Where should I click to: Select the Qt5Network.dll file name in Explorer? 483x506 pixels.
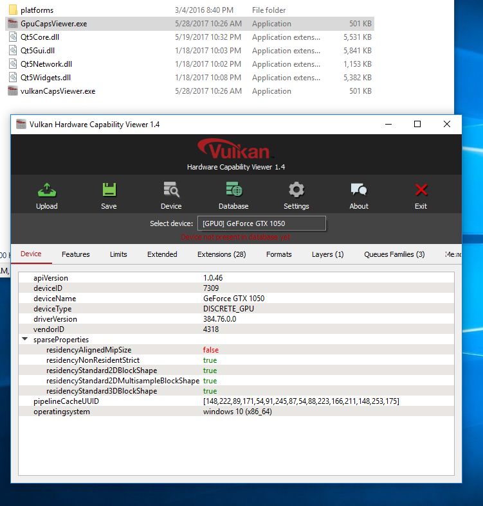(x=46, y=64)
